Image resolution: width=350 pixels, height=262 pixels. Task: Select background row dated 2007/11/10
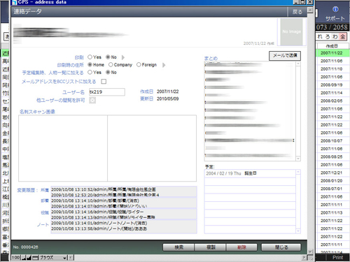click(x=332, y=69)
